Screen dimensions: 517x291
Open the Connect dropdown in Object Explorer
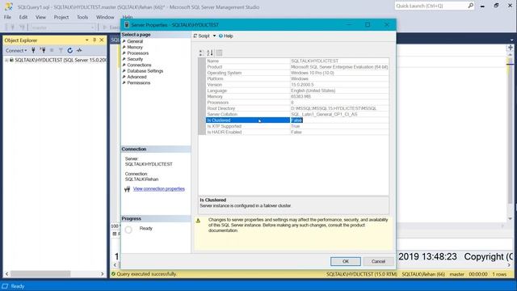pyautogui.click(x=16, y=50)
